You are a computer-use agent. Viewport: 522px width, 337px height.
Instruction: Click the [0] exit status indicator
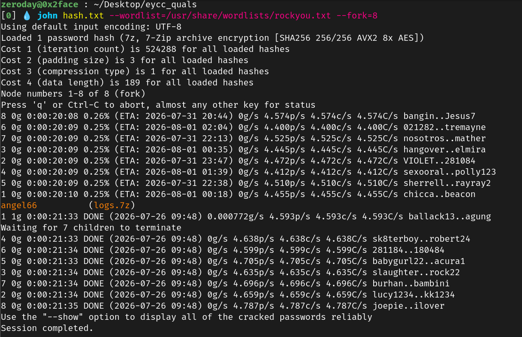coord(9,16)
